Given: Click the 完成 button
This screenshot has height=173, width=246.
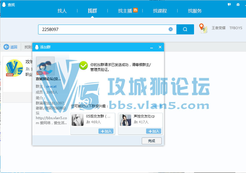Looking at the screenshot, I should [152, 141].
